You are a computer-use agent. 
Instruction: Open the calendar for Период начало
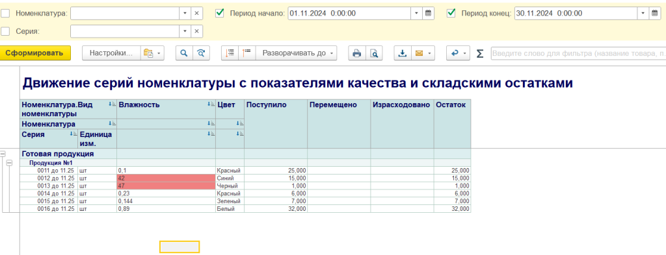click(x=428, y=13)
